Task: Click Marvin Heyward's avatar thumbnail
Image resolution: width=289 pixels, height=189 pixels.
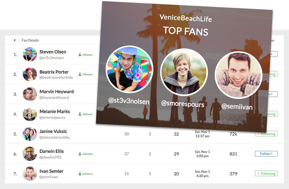Action: click(x=30, y=94)
